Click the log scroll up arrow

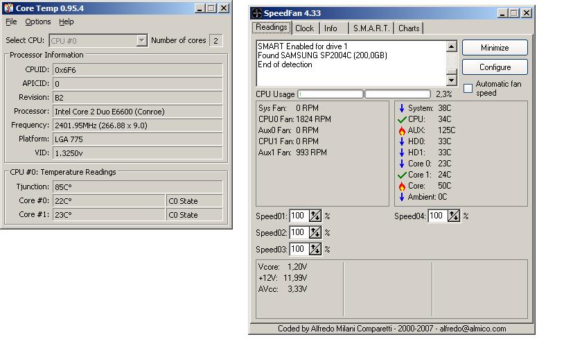451,46
